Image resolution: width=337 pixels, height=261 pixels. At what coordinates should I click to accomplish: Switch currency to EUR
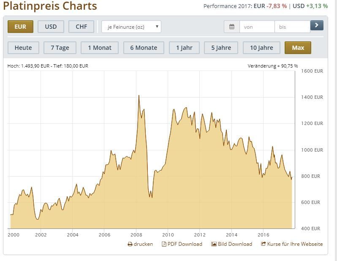tap(20, 27)
